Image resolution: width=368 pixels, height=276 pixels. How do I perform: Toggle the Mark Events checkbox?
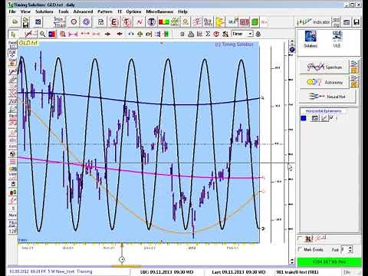coord(300,249)
